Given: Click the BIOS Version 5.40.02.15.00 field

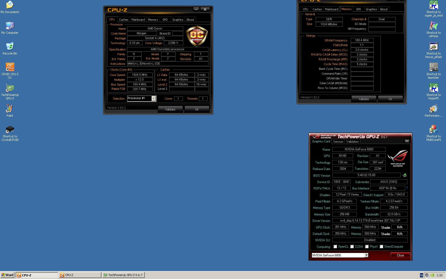Looking at the screenshot, I should pyautogui.click(x=366, y=175).
